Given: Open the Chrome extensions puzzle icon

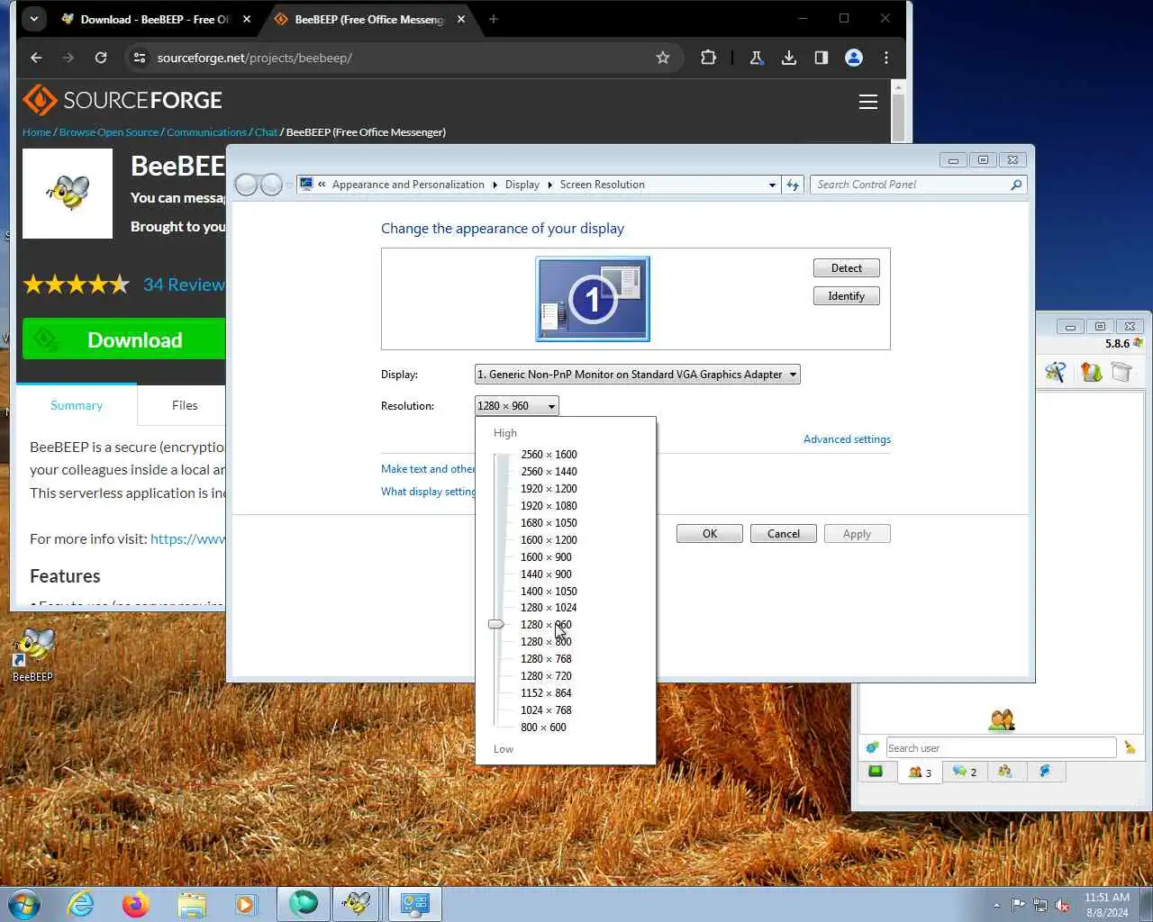Looking at the screenshot, I should pyautogui.click(x=708, y=58).
